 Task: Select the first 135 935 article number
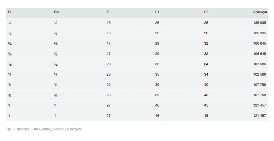click(x=259, y=23)
